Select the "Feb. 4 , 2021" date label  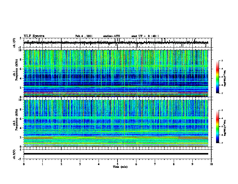(84, 36)
